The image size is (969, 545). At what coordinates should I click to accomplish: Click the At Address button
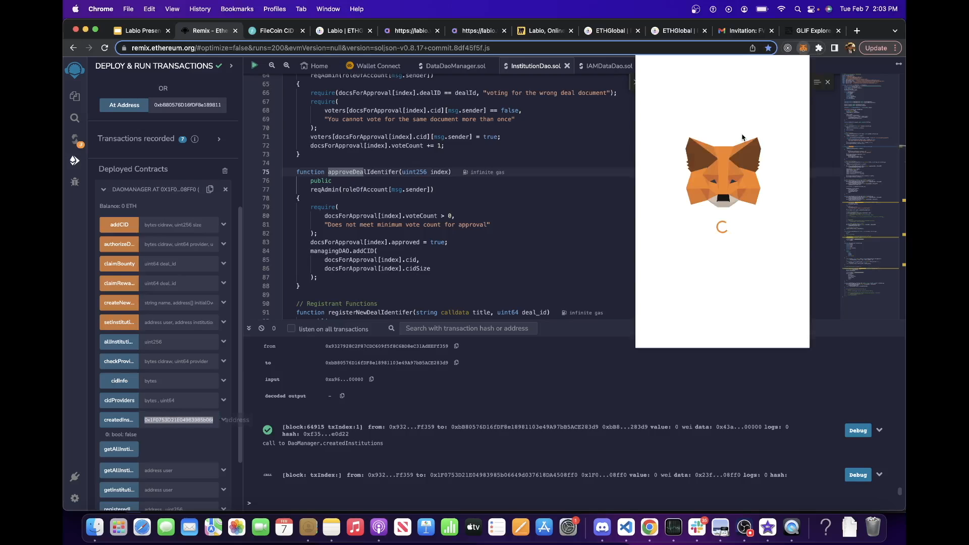[124, 105]
